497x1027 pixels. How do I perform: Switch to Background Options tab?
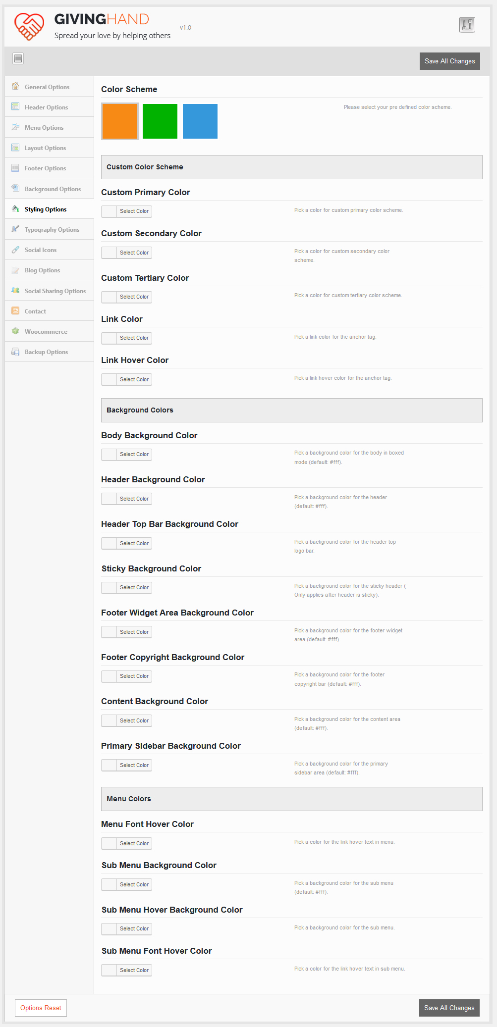click(53, 189)
